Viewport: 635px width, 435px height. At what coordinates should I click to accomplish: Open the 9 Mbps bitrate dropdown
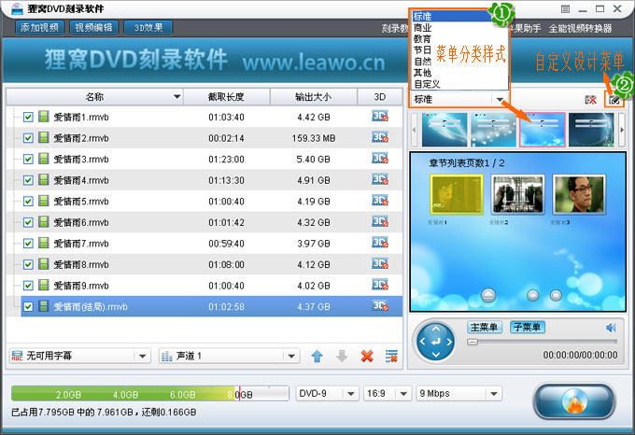459,393
